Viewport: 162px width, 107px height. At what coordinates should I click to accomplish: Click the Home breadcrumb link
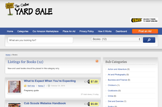[8, 55]
